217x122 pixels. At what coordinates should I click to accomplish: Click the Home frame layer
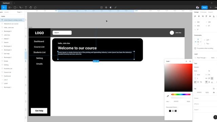coord(3,16)
